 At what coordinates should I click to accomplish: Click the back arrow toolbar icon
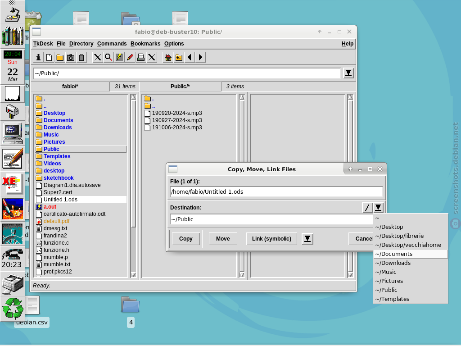tap(190, 57)
